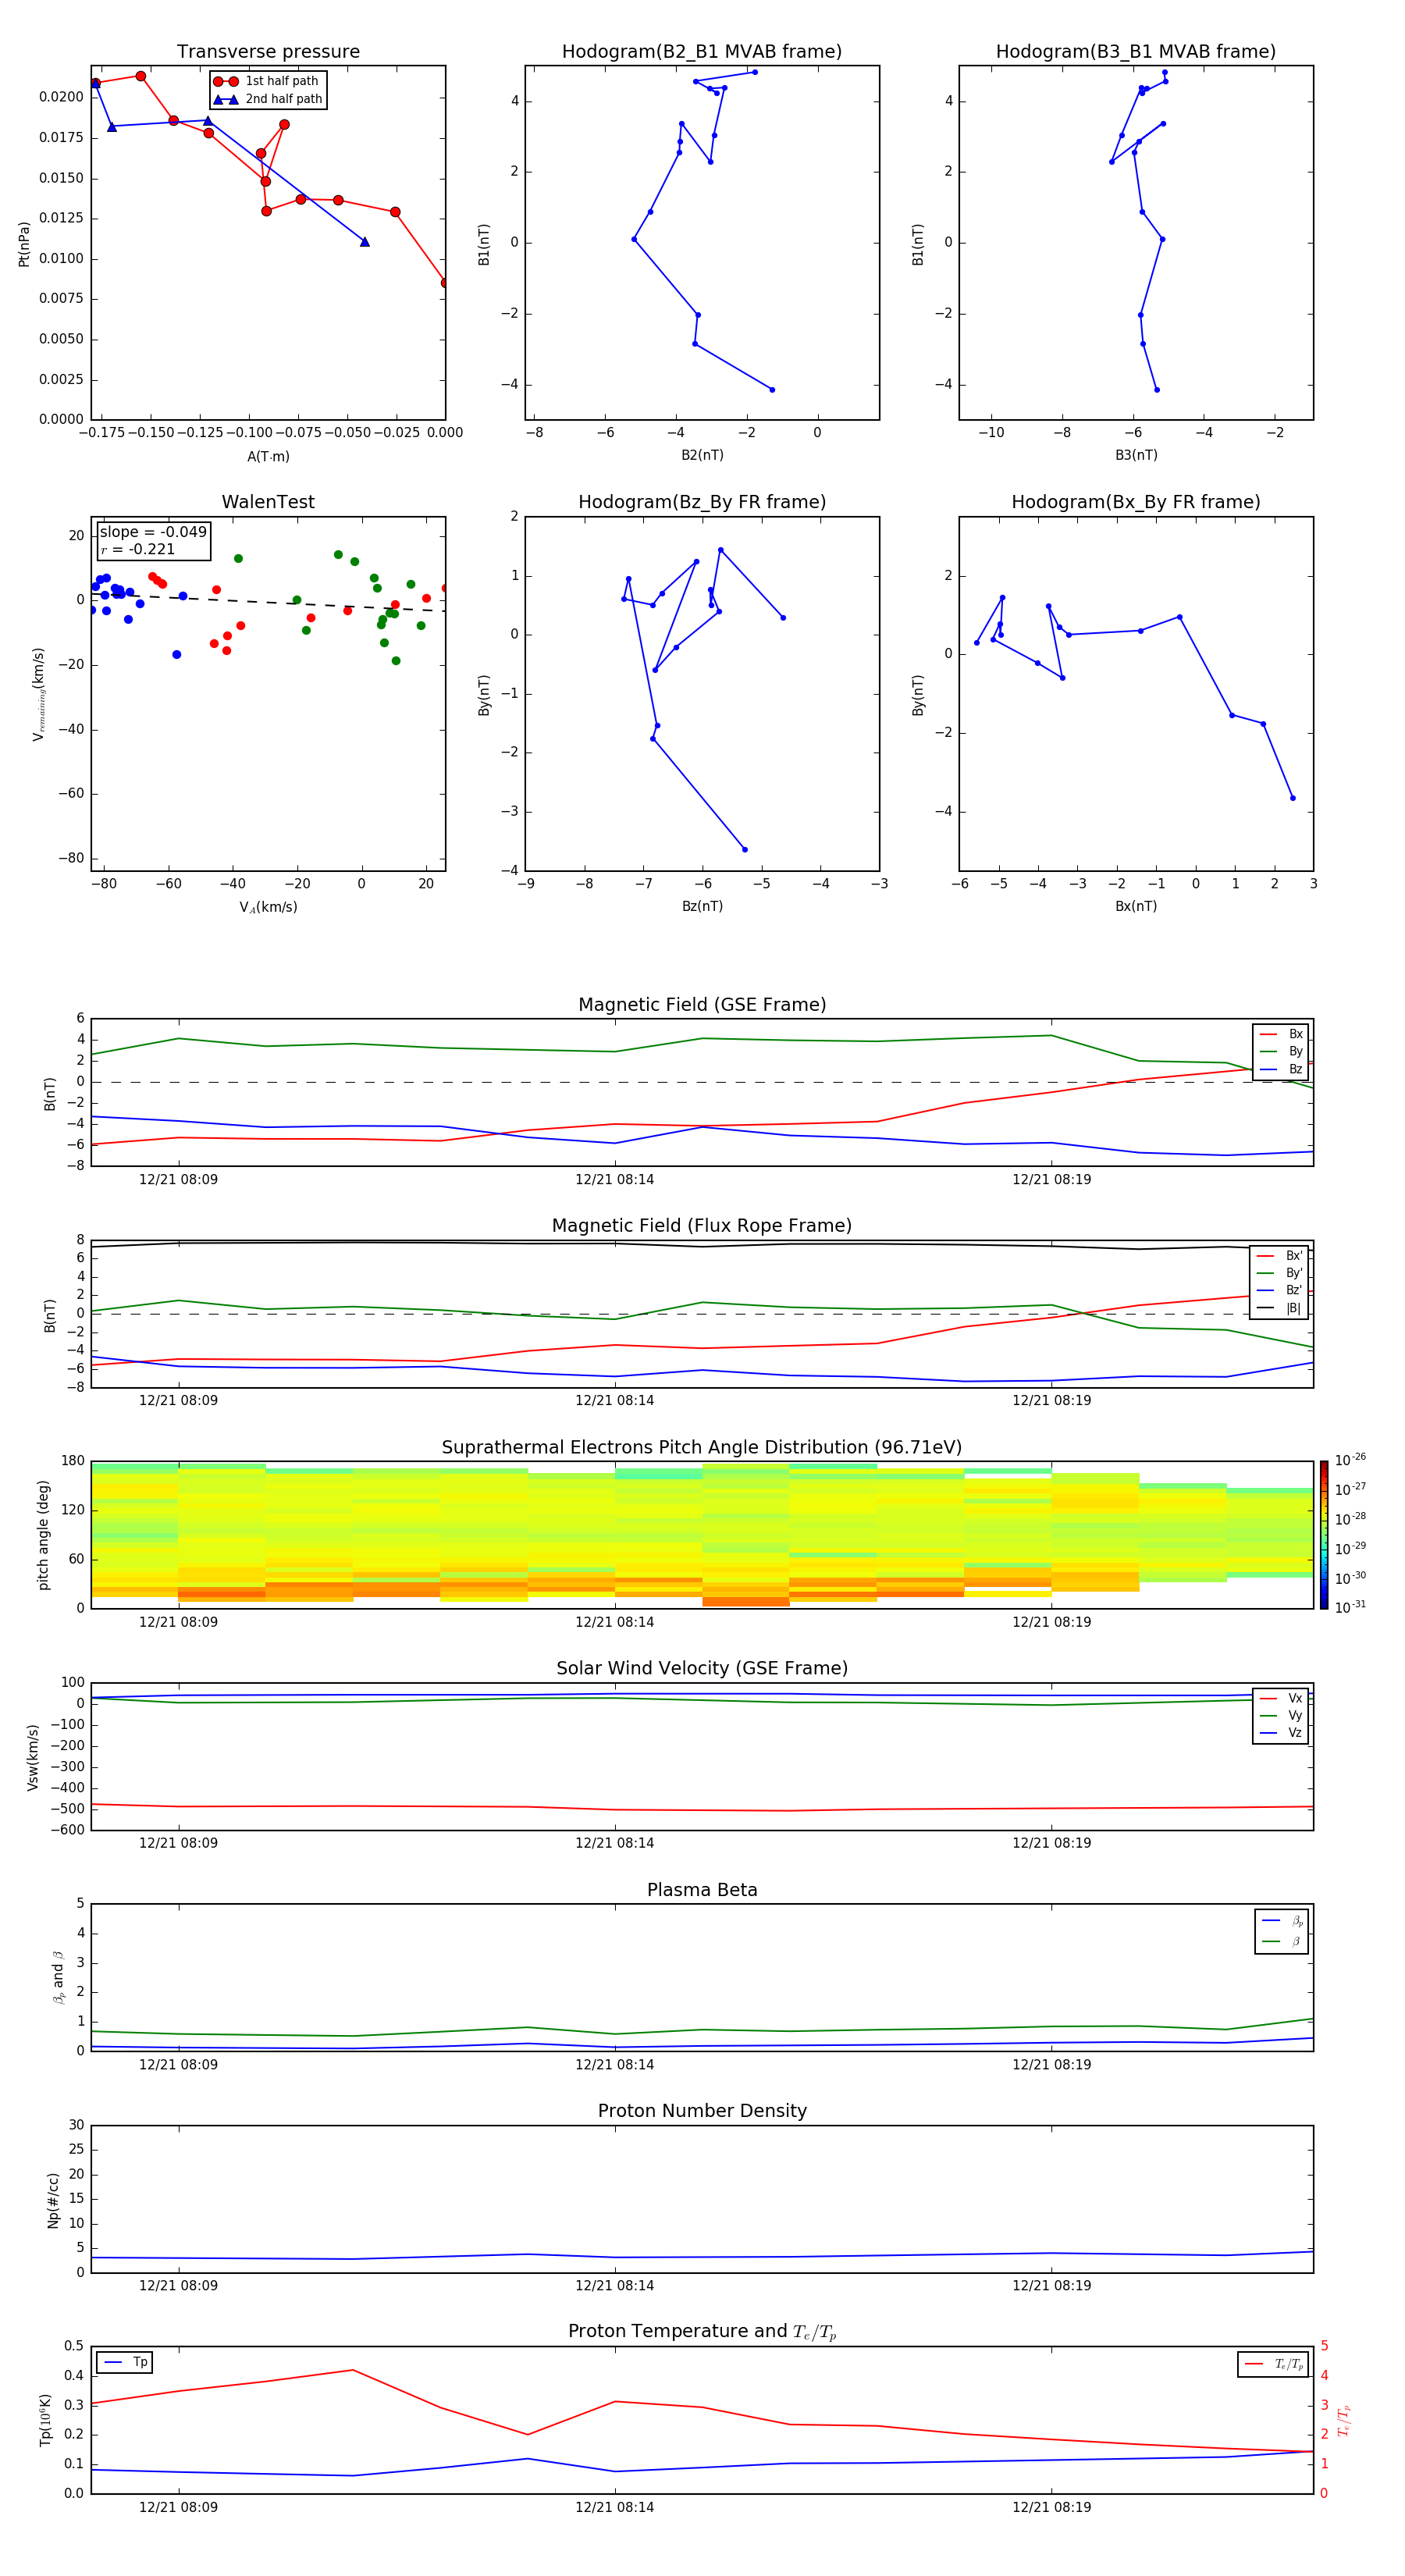Click the 'Bz(nT)' x-axis label

click(x=702, y=906)
